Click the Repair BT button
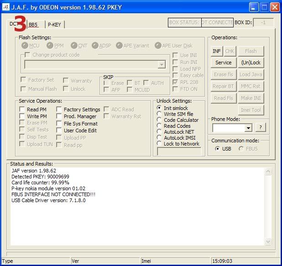 224,86
